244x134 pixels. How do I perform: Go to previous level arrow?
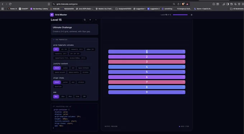click(90, 20)
